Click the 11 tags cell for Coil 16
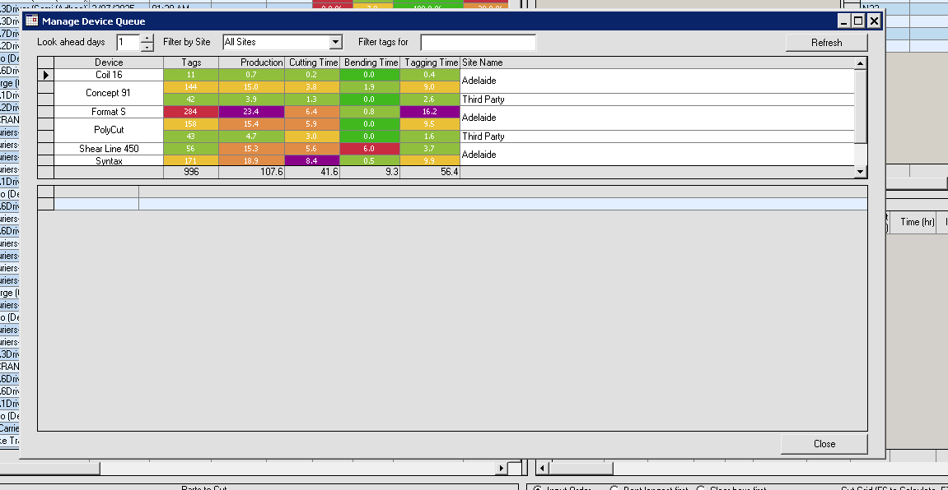The image size is (948, 490). point(191,75)
